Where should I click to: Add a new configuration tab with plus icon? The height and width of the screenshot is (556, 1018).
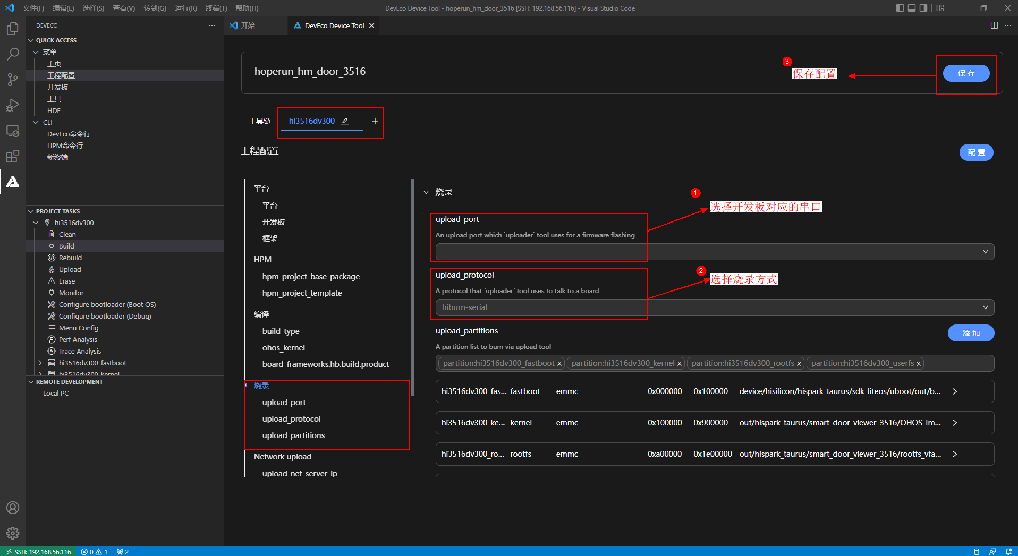375,121
